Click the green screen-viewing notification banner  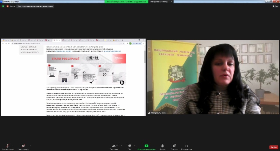(126, 2)
